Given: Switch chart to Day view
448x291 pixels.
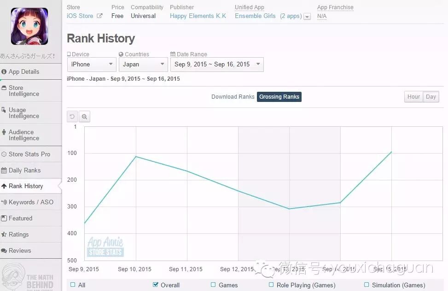Looking at the screenshot, I should [431, 97].
